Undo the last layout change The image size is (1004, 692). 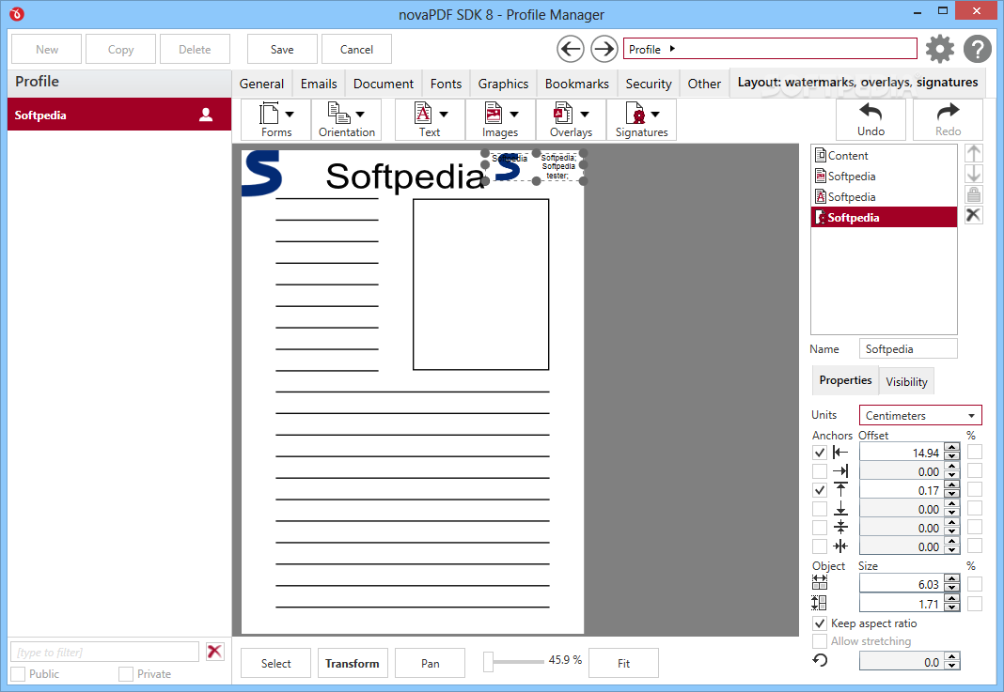(871, 119)
